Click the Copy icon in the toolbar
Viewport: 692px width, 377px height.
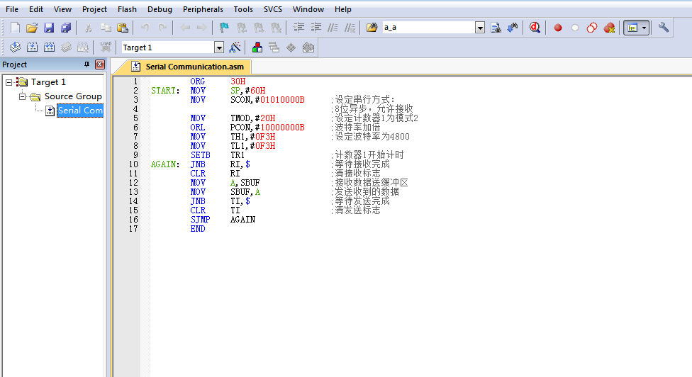[106, 28]
